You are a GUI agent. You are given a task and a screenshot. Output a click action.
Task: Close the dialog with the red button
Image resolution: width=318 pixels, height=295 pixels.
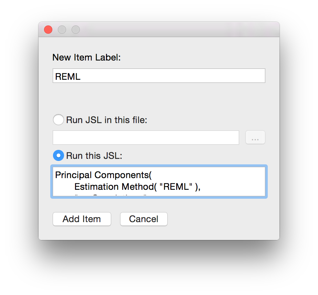tap(48, 30)
